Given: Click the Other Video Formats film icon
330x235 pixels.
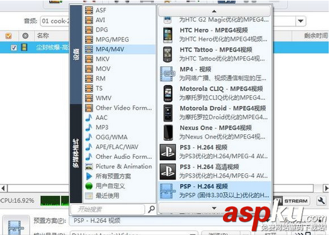Looking at the screenshot, I should 89,108.
